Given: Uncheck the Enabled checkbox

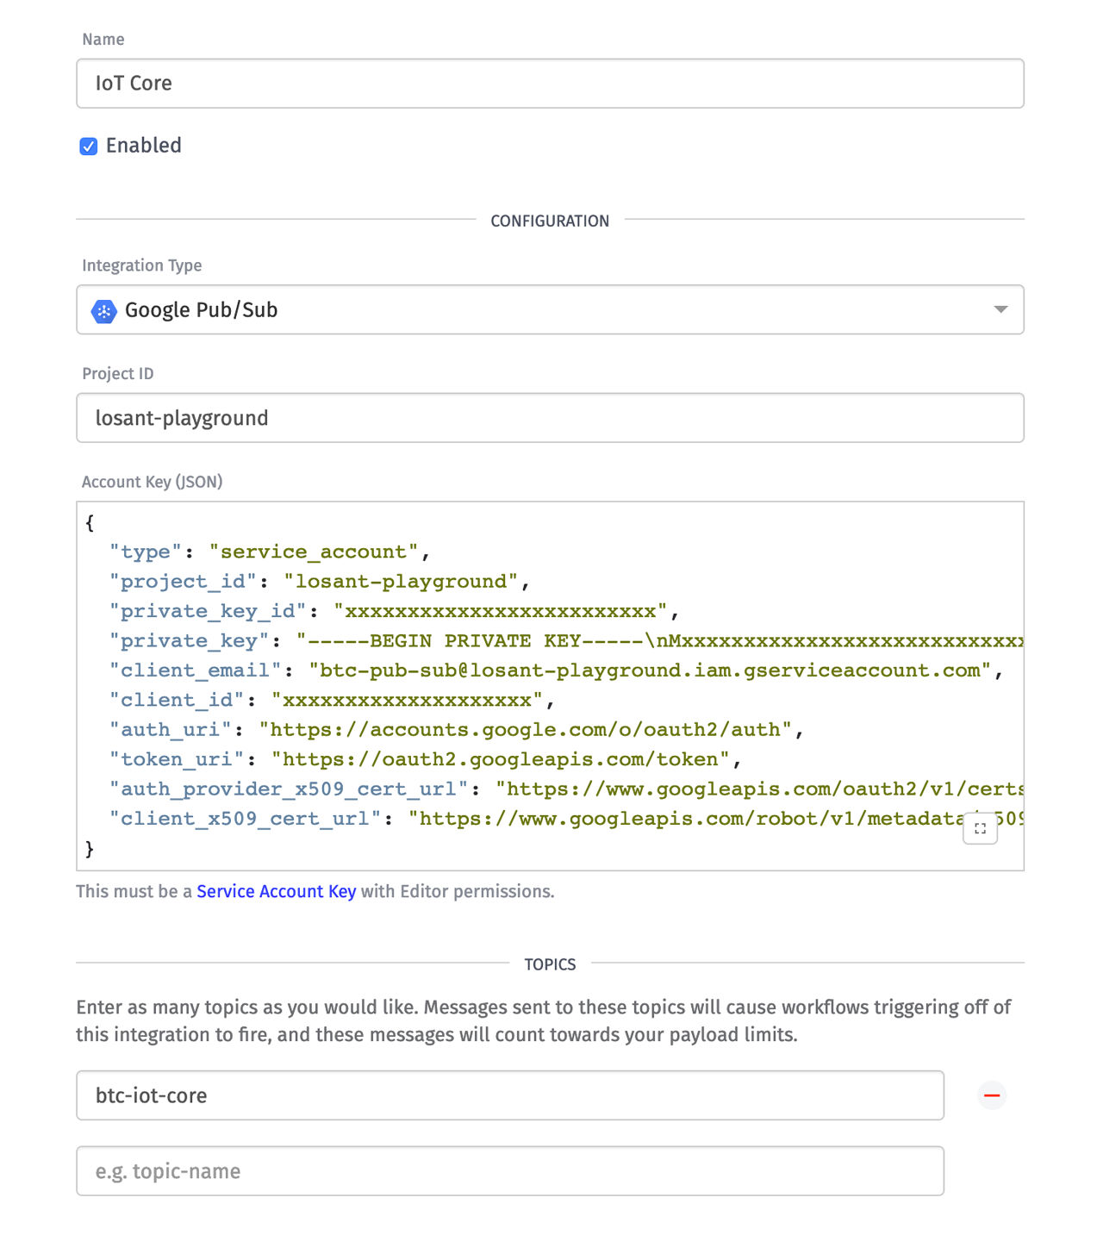Looking at the screenshot, I should [89, 147].
